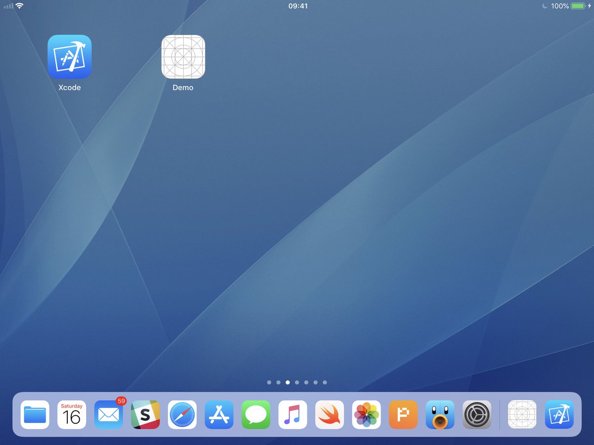
Task: Tap the Demo label under the icon
Action: pos(183,88)
